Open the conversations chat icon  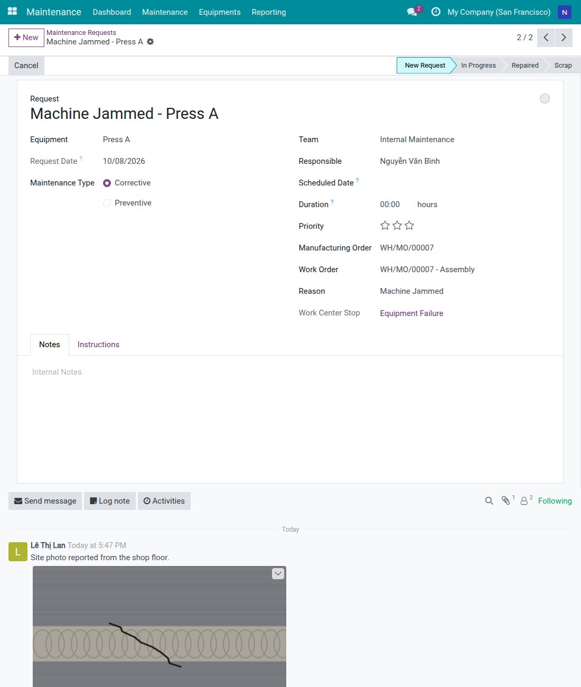[413, 12]
